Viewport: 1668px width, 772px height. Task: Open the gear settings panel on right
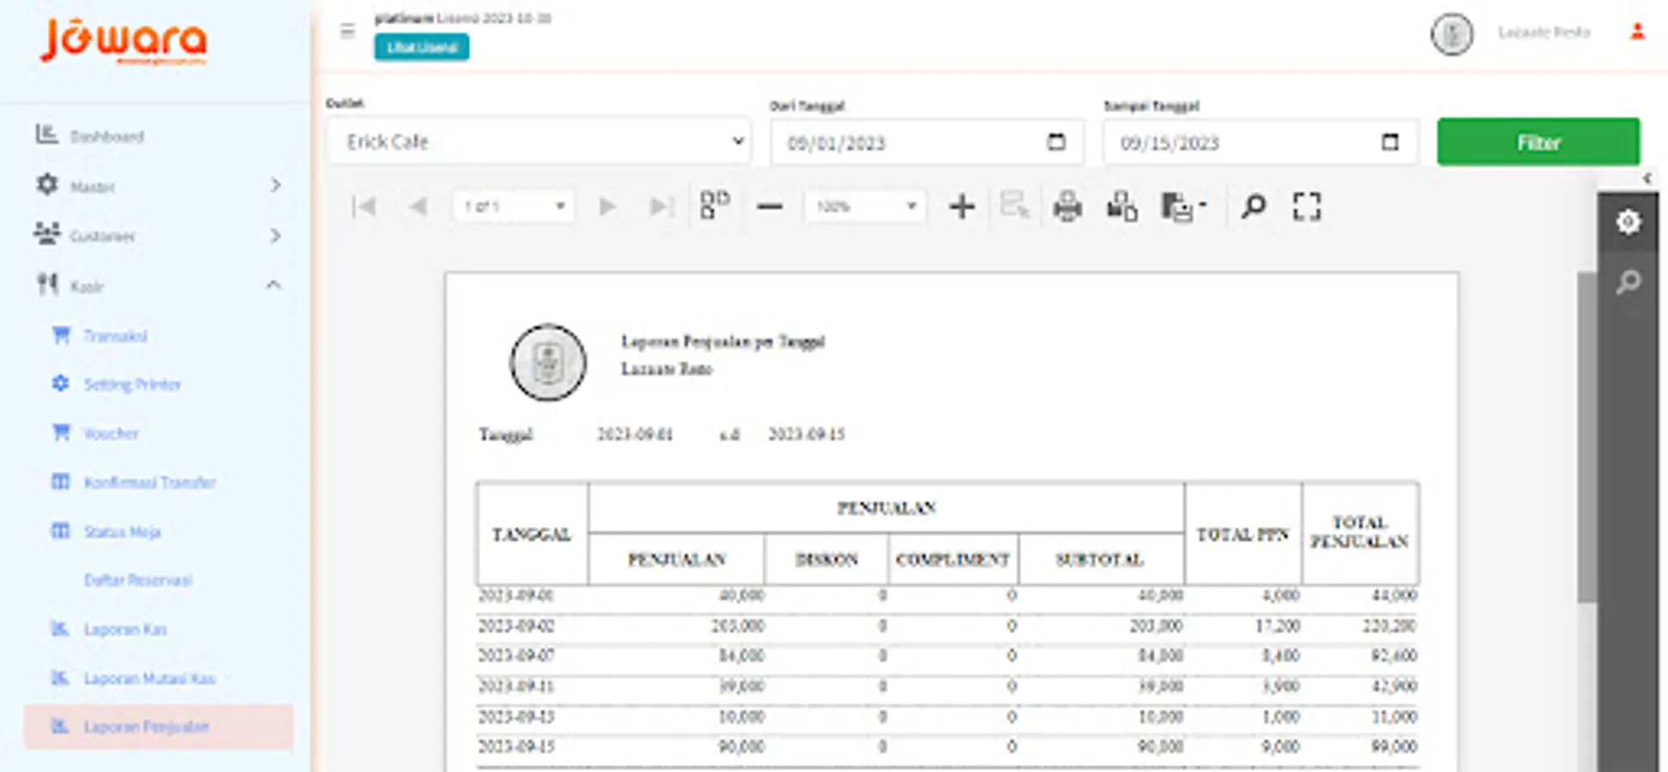(1628, 222)
